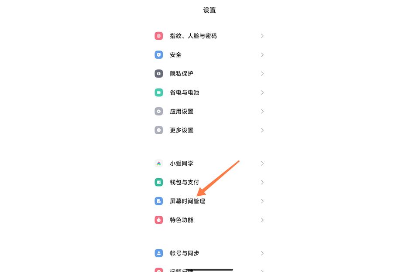The width and height of the screenshot is (419, 272).
Task: Tap the Special features icon
Action: pyautogui.click(x=159, y=220)
